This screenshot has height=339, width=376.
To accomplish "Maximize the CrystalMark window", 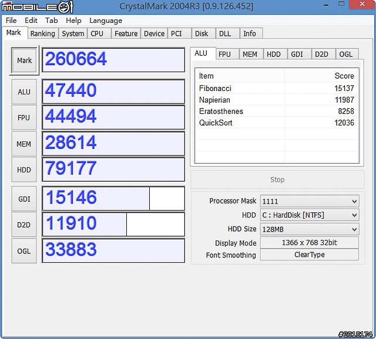I will point(341,4).
